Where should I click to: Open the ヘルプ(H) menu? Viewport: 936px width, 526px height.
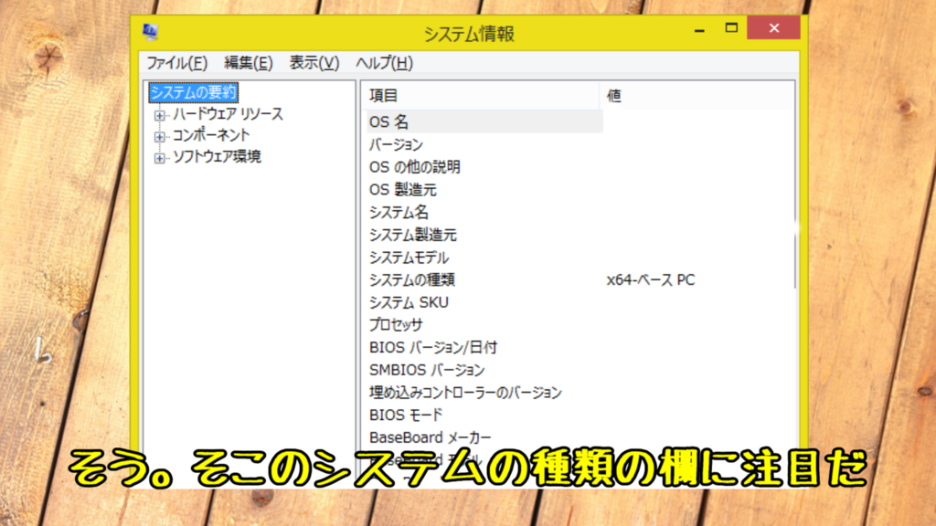(x=385, y=63)
